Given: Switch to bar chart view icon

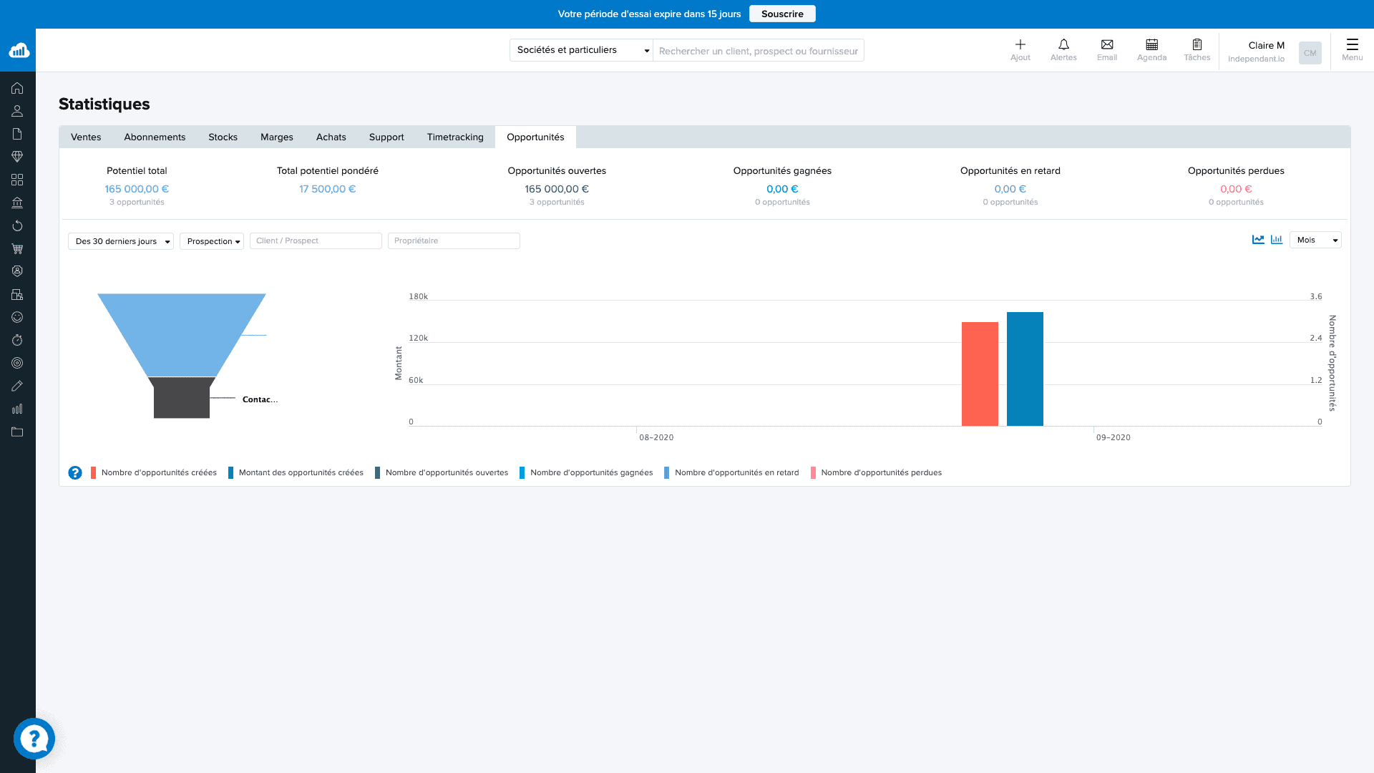Looking at the screenshot, I should [x=1277, y=240].
